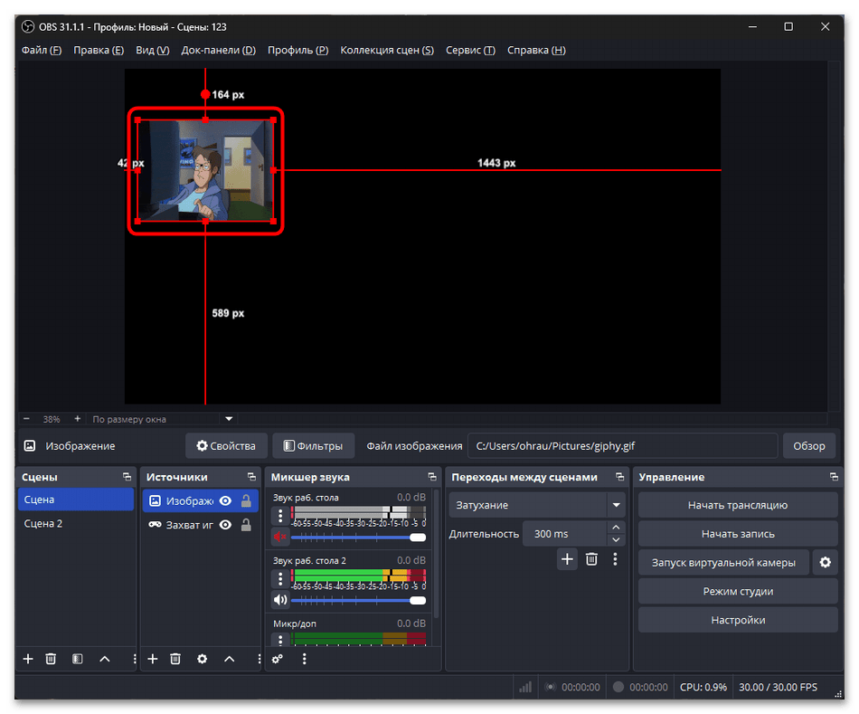Open options menu for Микр/доп channel
Image resolution: width=859 pixels, height=714 pixels.
[280, 640]
